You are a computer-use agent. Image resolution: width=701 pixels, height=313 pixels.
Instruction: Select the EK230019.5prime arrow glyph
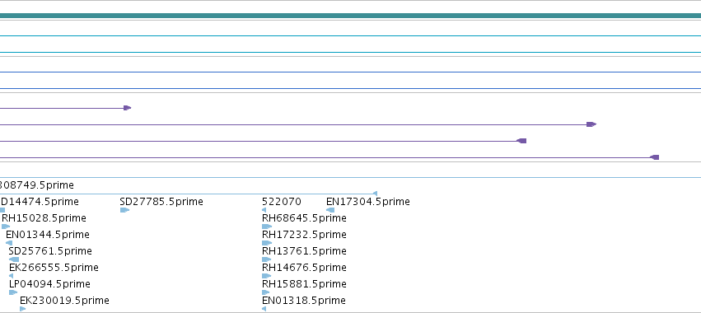(x=23, y=309)
